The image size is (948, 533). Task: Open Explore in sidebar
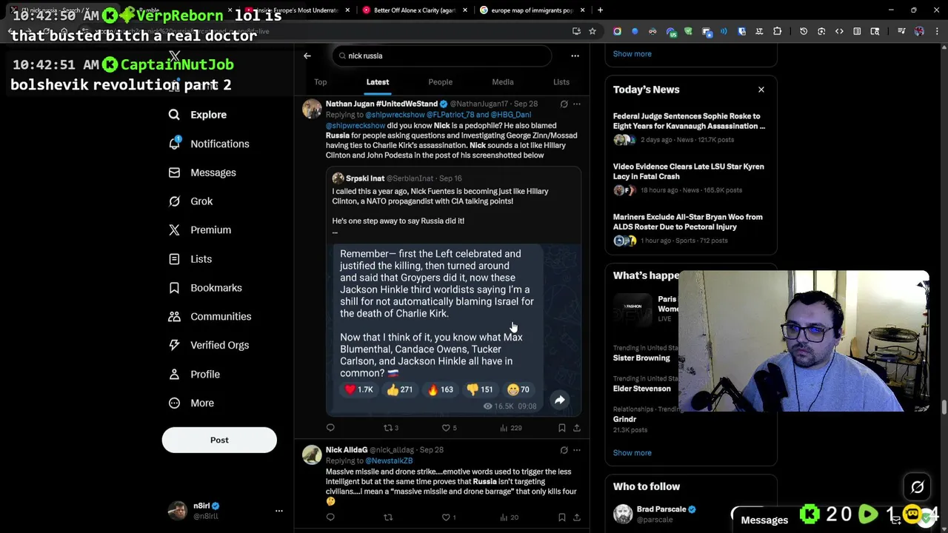coord(198,115)
